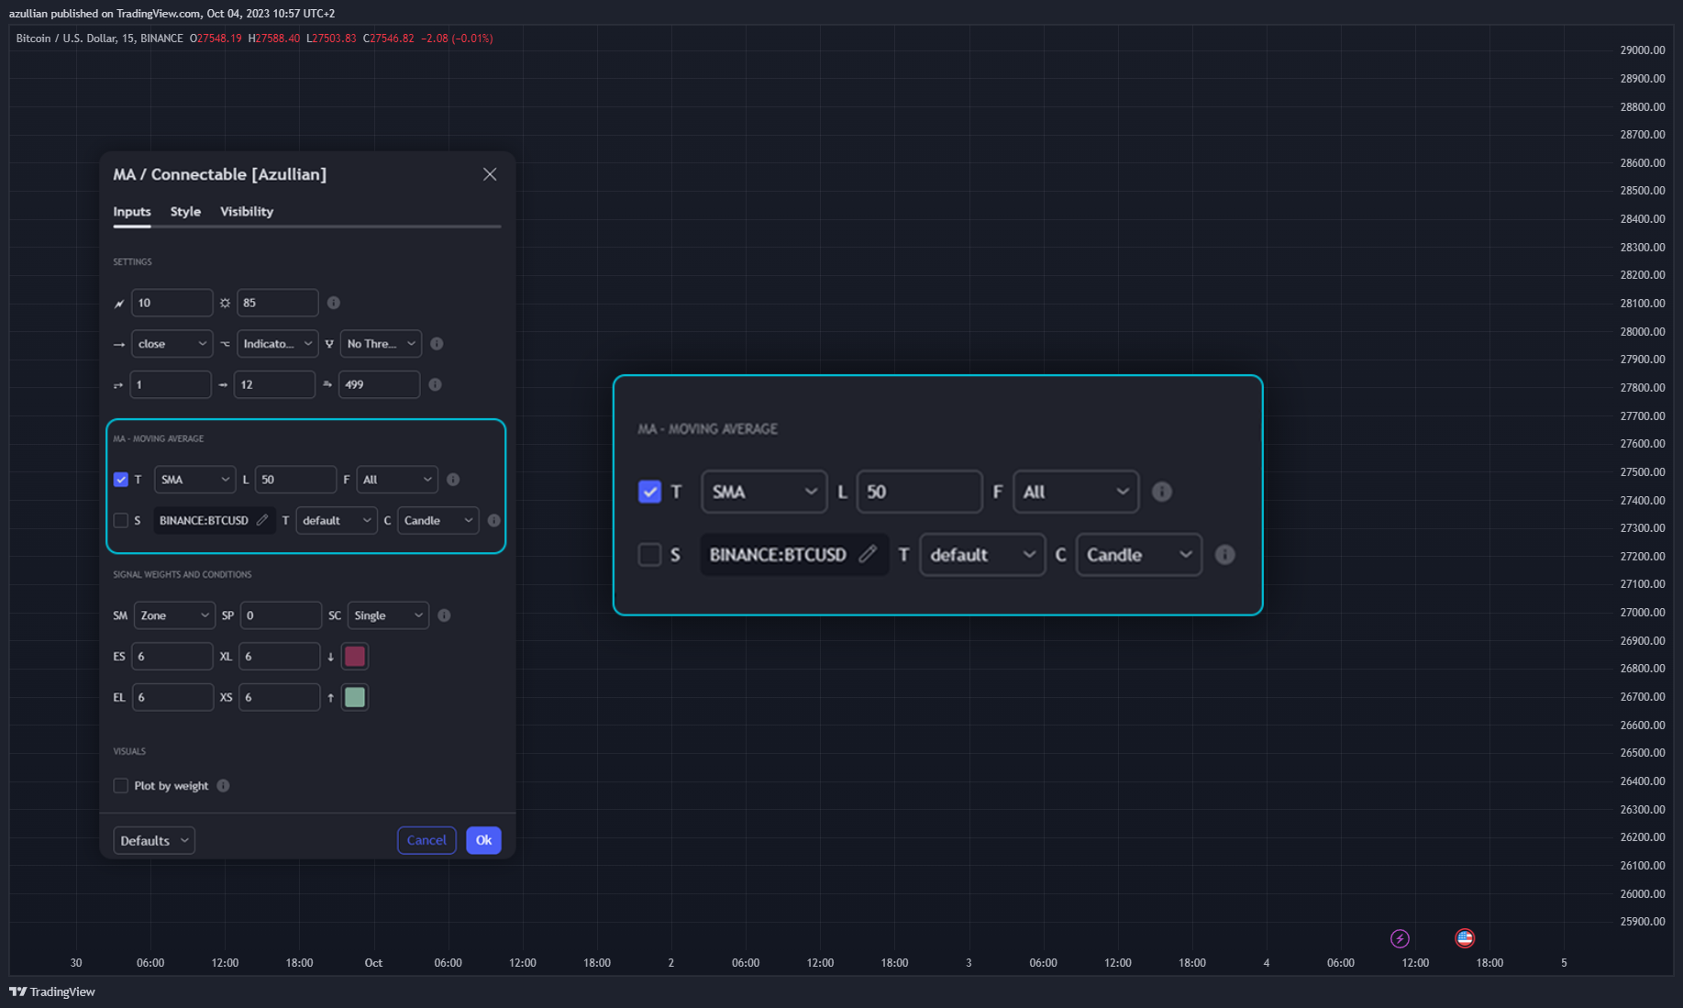Open the SM Zone dropdown
The height and width of the screenshot is (1008, 1683).
pos(174,615)
